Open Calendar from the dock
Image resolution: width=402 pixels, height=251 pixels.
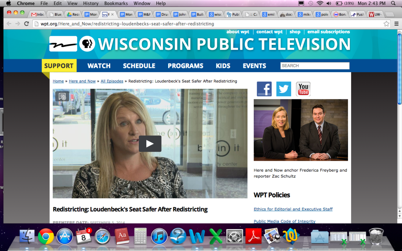pos(84,236)
